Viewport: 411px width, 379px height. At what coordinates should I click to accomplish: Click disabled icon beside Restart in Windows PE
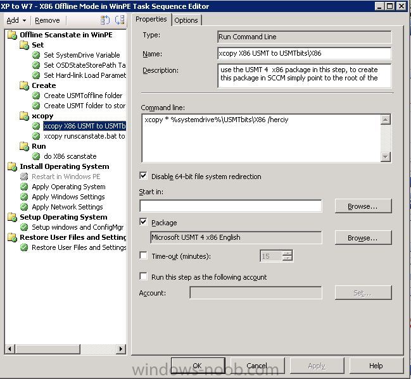tap(24, 177)
